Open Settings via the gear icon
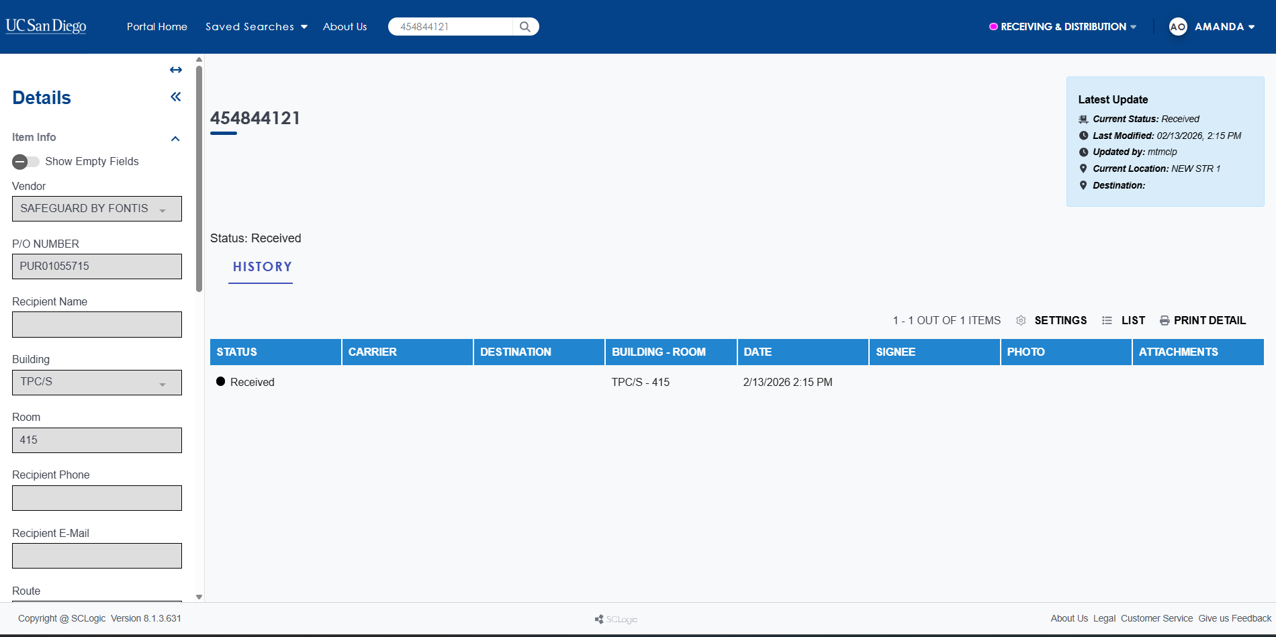1276x637 pixels. (1021, 320)
